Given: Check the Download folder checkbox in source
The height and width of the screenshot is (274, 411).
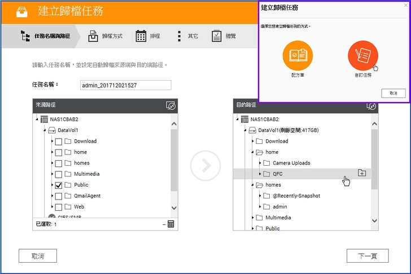Looking at the screenshot, I should (x=59, y=141).
